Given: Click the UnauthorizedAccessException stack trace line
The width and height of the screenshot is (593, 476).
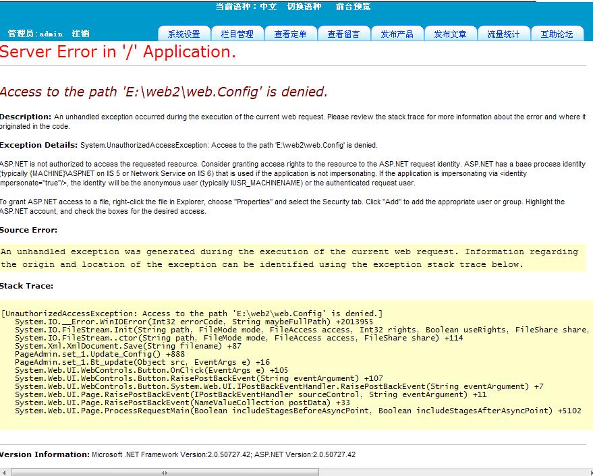Looking at the screenshot, I should pyautogui.click(x=192, y=314).
